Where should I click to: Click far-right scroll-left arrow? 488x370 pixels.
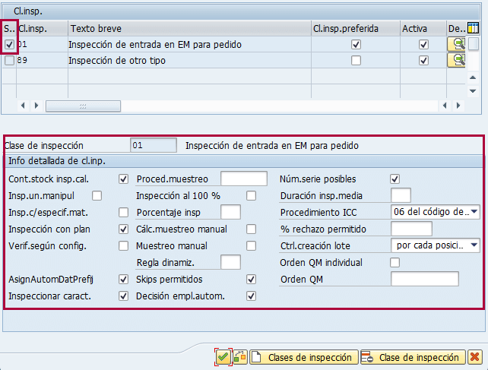(x=445, y=106)
